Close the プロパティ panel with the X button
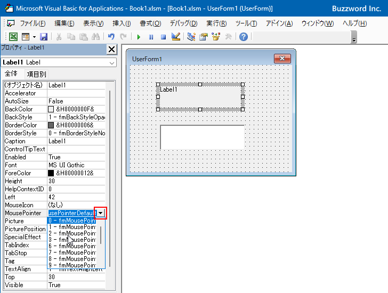 [x=111, y=50]
